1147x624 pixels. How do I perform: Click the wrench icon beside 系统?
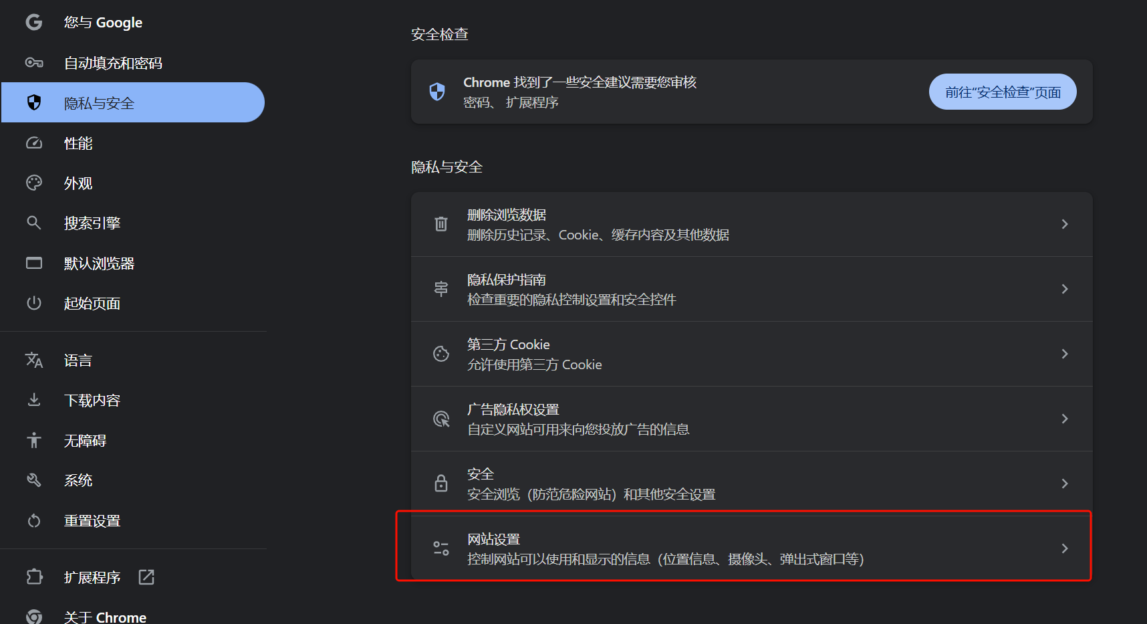pyautogui.click(x=34, y=480)
